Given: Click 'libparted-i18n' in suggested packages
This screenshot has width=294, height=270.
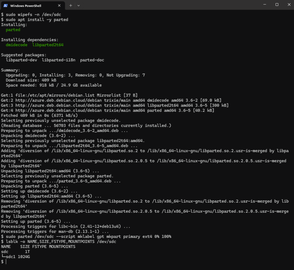Looking at the screenshot, I should 59,60.
